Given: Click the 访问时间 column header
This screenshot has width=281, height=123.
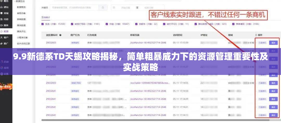Looking at the screenshot, I should click(178, 35).
